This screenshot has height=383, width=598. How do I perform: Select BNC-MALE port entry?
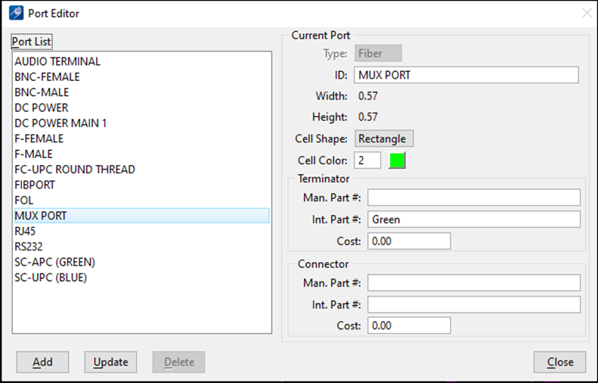point(42,92)
